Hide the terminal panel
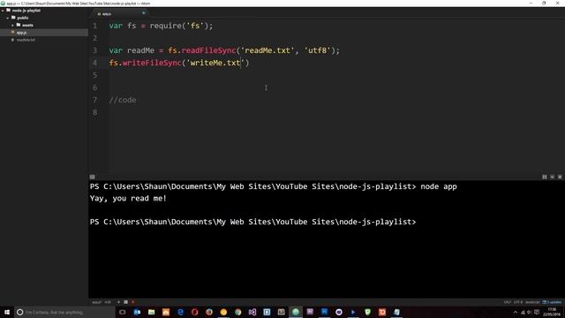This screenshot has height=318, width=565. 552,177
